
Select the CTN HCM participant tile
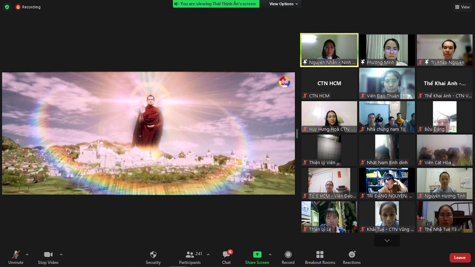click(329, 83)
